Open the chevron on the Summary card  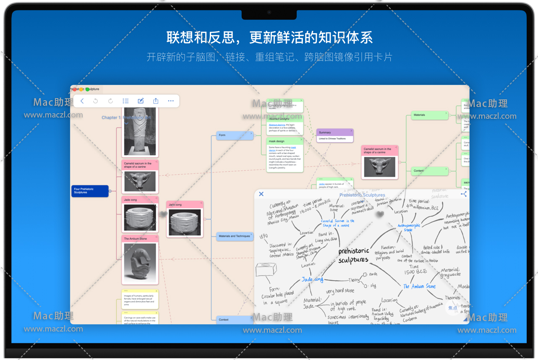pyautogui.click(x=351, y=131)
